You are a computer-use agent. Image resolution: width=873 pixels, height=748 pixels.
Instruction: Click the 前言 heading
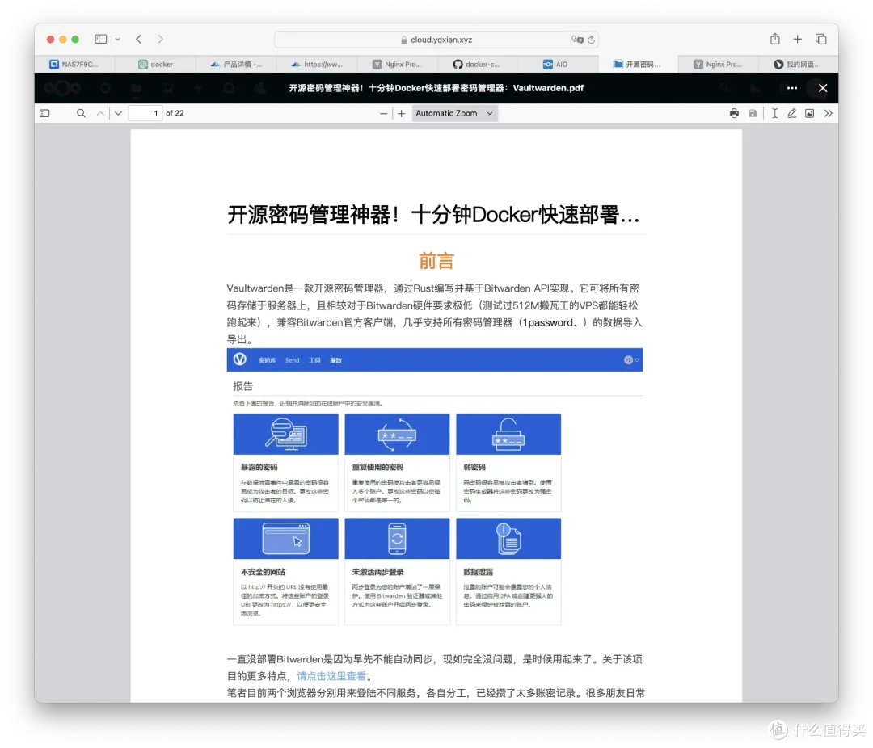click(436, 260)
